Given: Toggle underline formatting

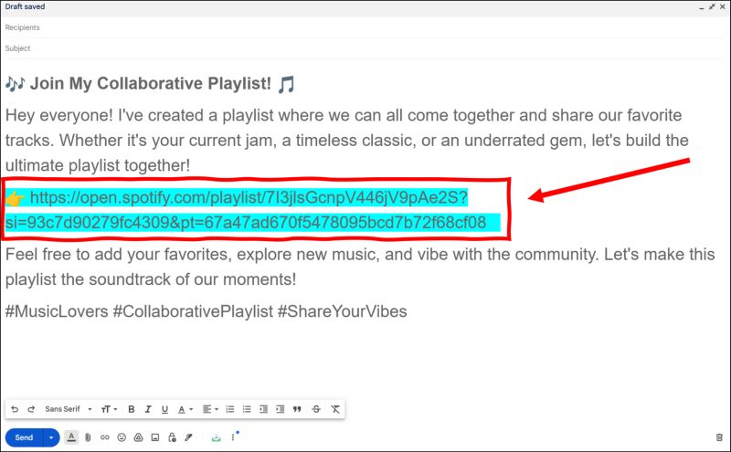Looking at the screenshot, I should coord(164,409).
